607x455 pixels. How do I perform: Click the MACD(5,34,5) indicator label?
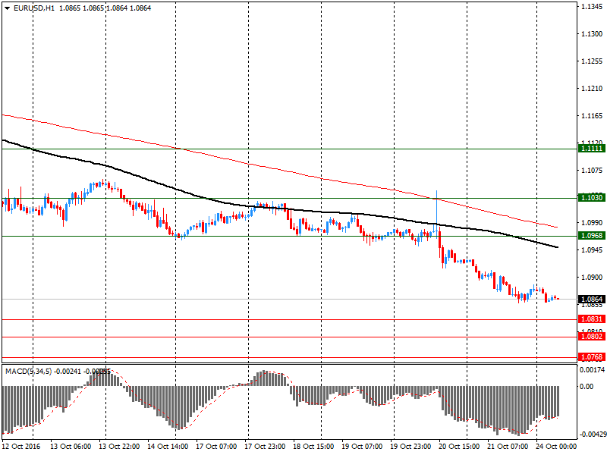(28, 372)
